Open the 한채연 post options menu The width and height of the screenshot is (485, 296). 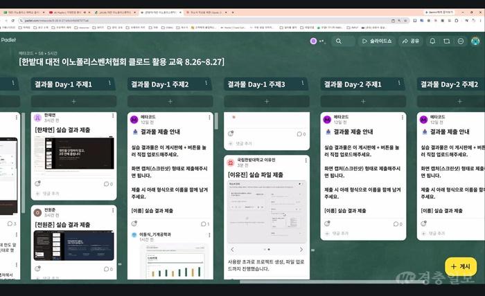click(x=113, y=115)
